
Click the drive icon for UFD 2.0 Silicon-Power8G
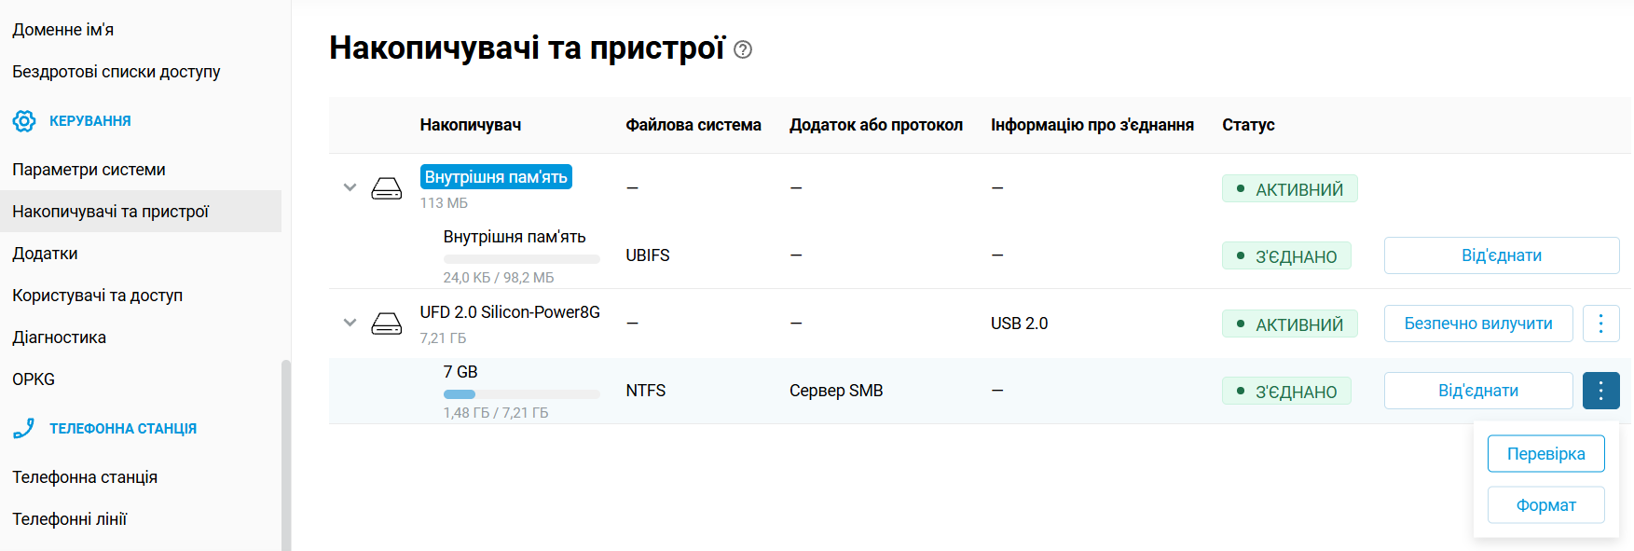pos(387,324)
